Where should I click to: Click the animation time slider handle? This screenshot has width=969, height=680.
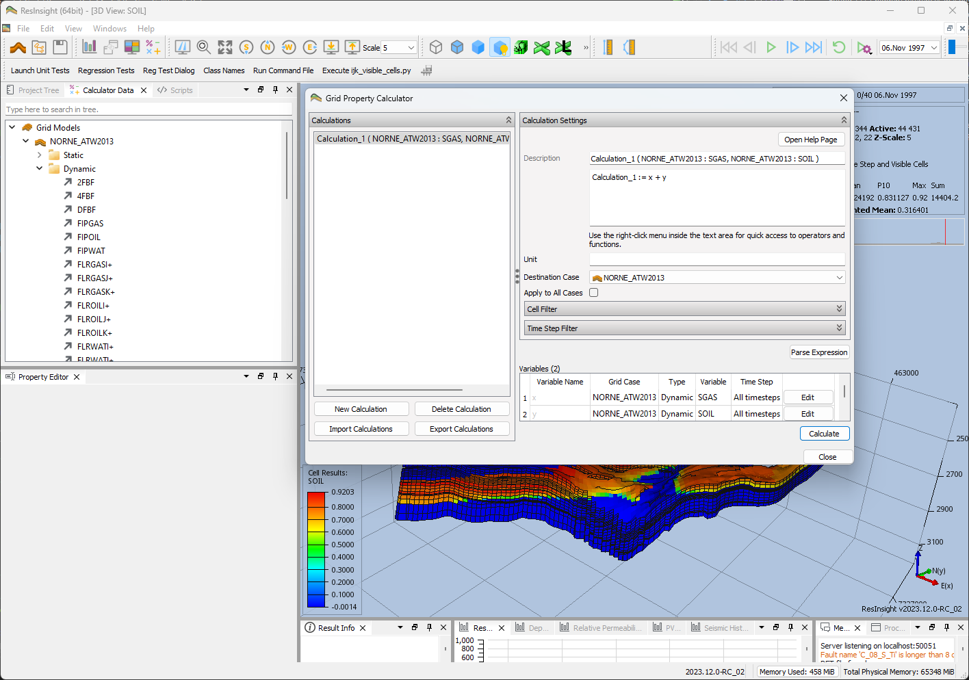pos(952,47)
